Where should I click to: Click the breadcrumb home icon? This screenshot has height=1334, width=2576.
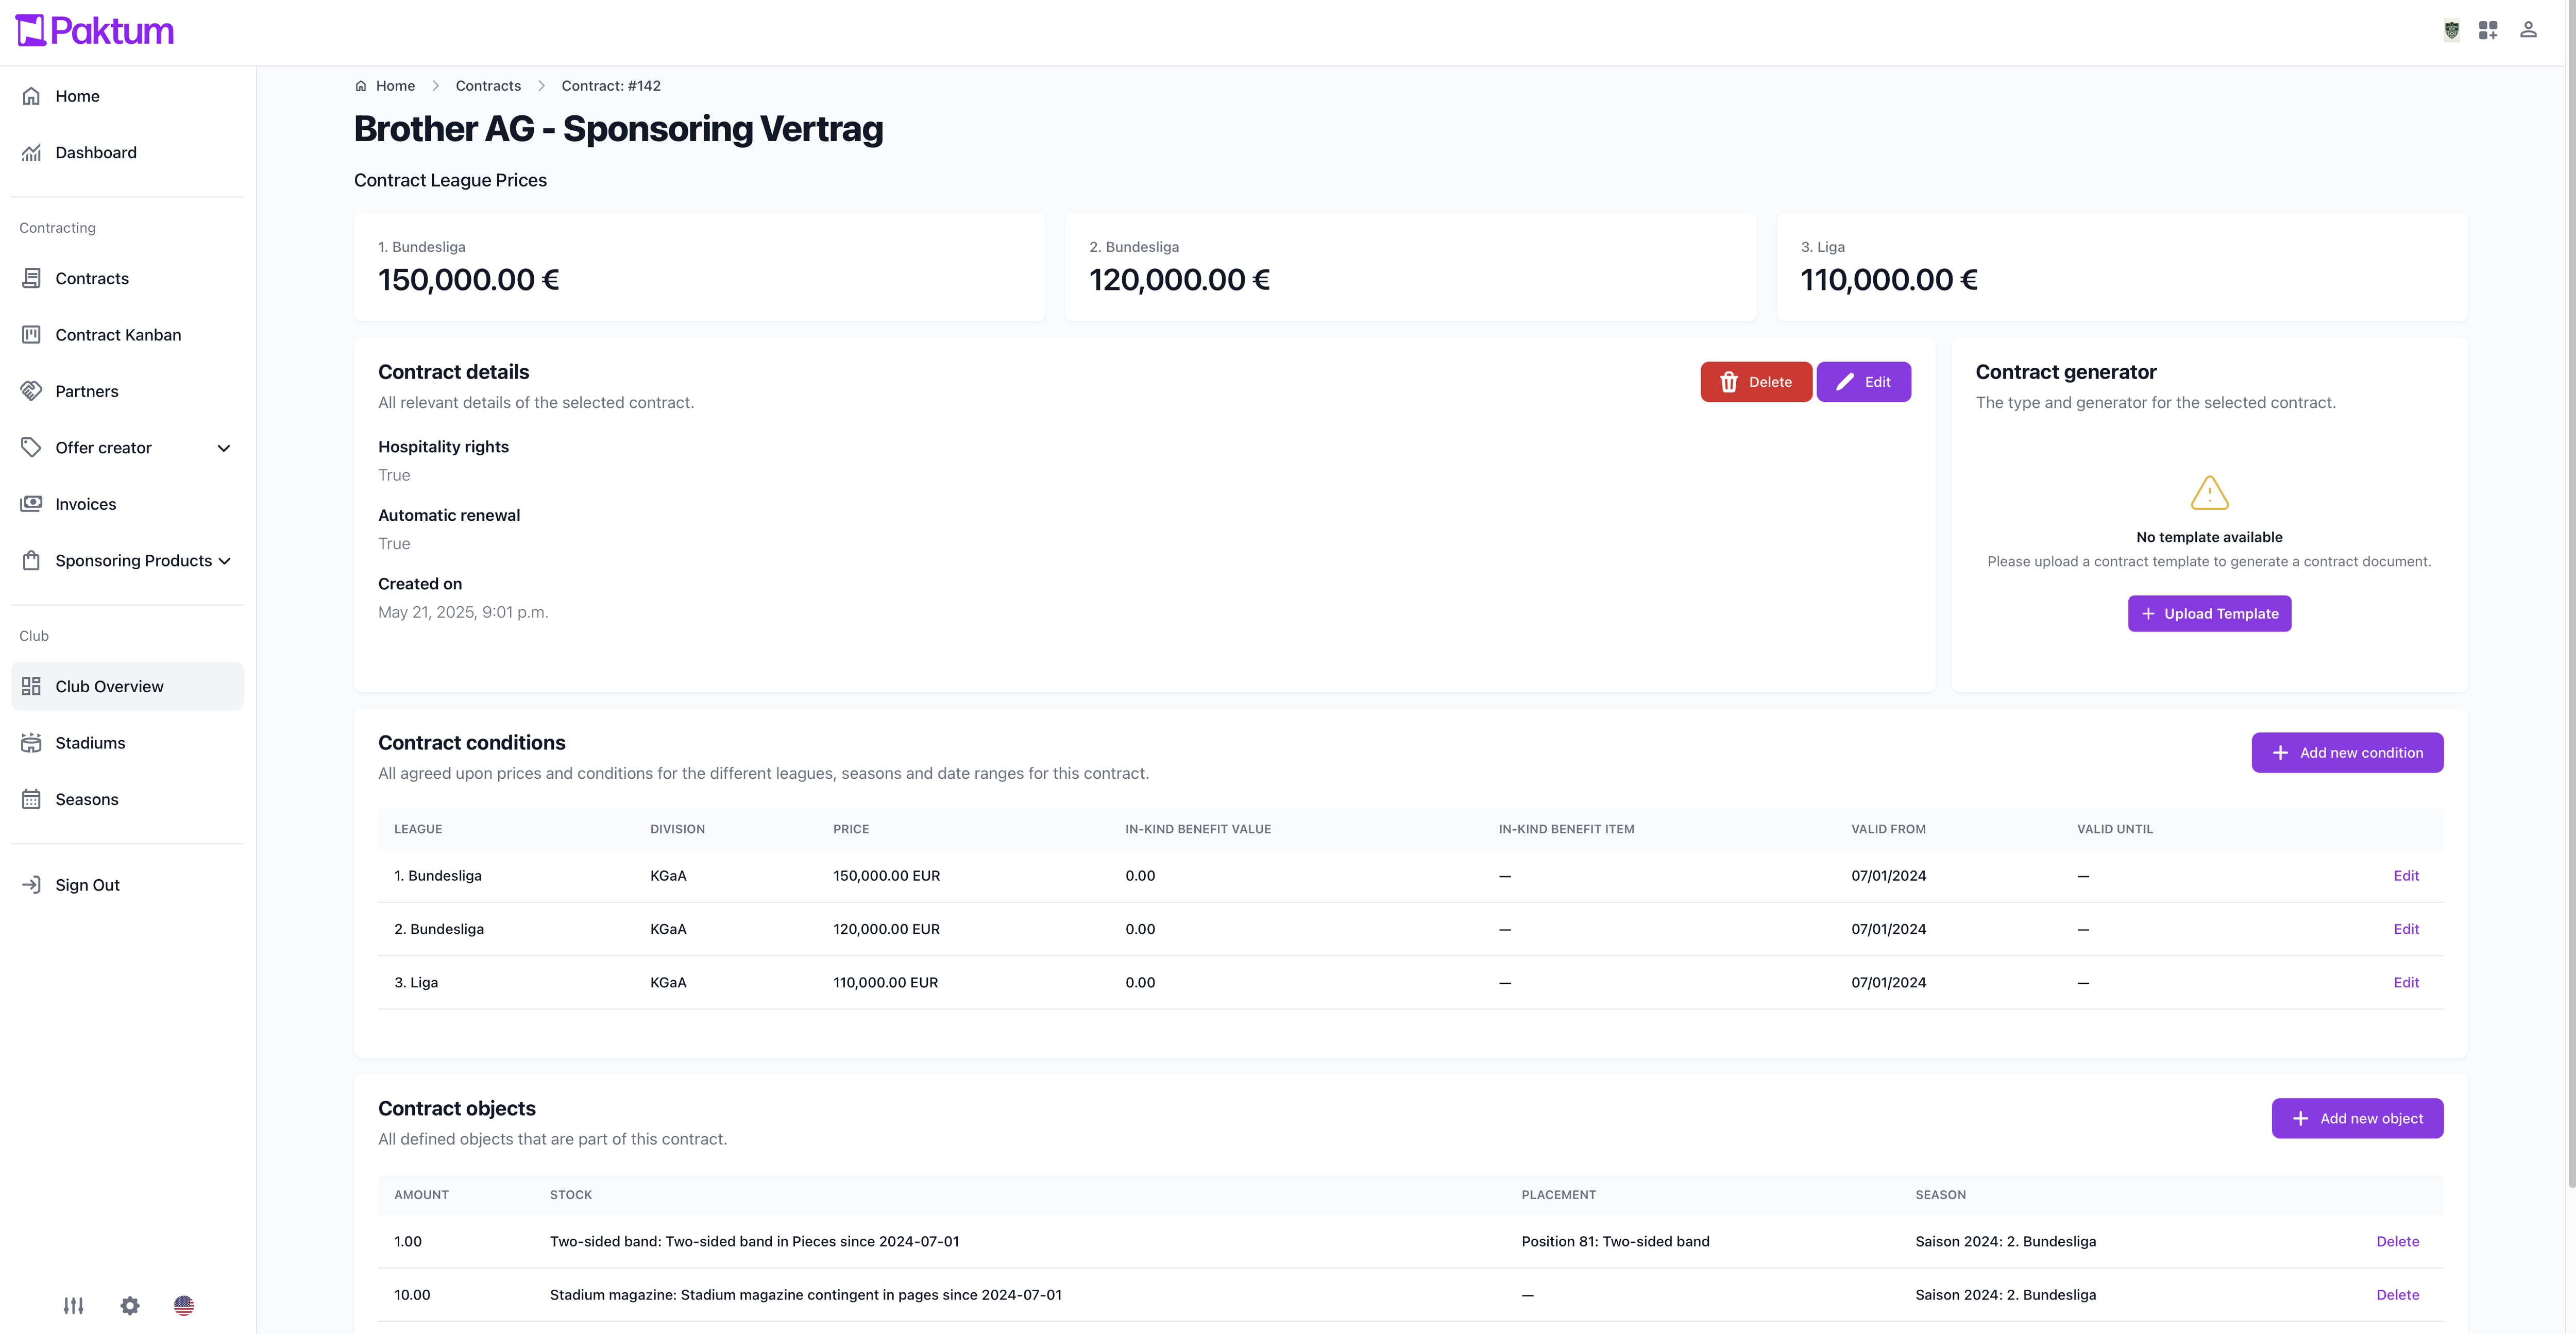click(361, 86)
